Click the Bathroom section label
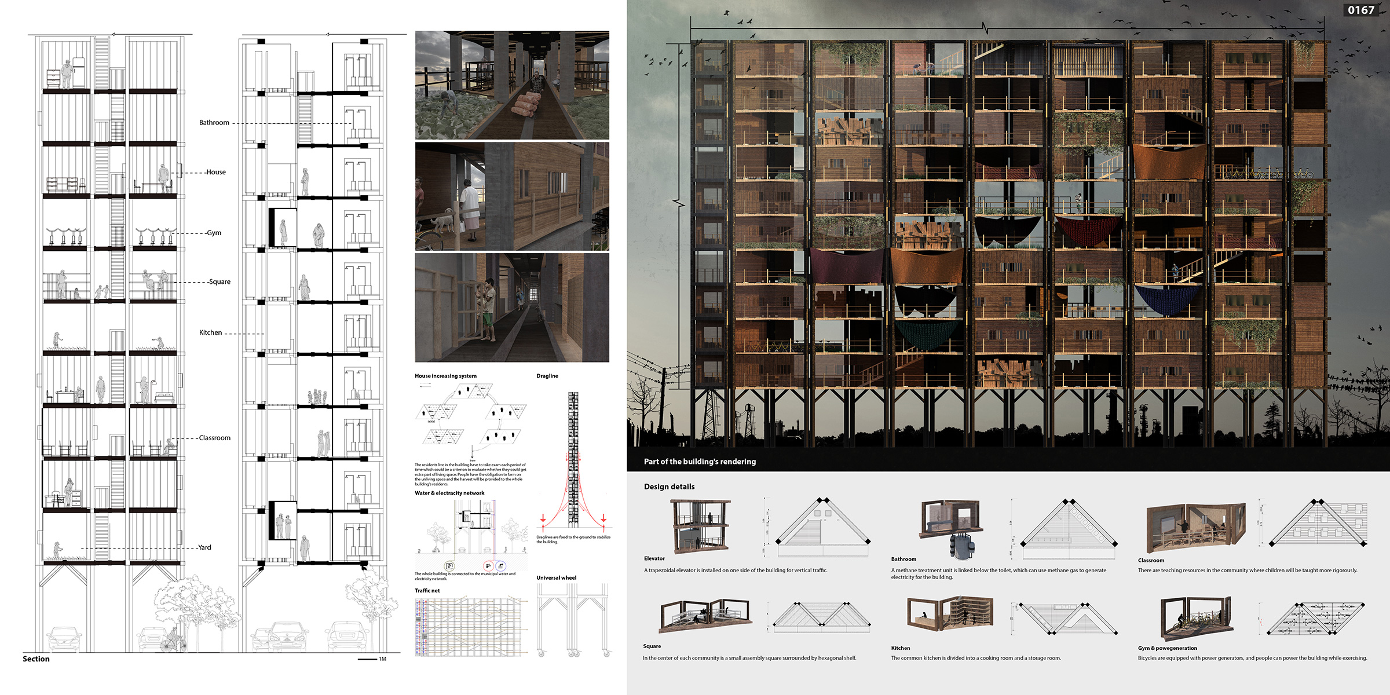Image resolution: width=1390 pixels, height=695 pixels. [x=214, y=123]
